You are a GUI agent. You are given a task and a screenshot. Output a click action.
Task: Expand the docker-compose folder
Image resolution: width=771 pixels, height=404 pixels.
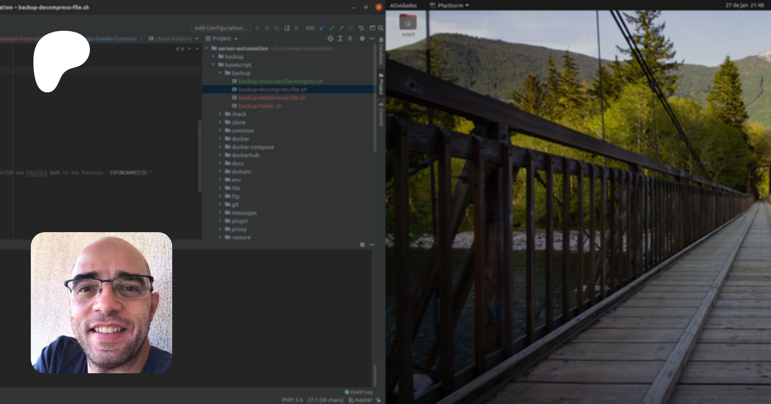[x=220, y=147]
